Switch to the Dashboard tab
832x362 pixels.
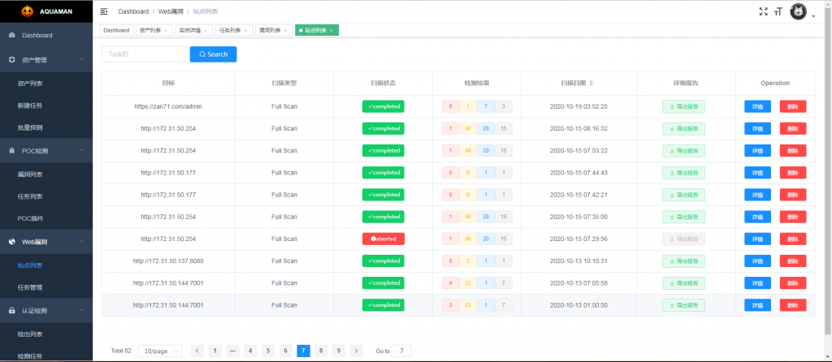click(x=116, y=31)
